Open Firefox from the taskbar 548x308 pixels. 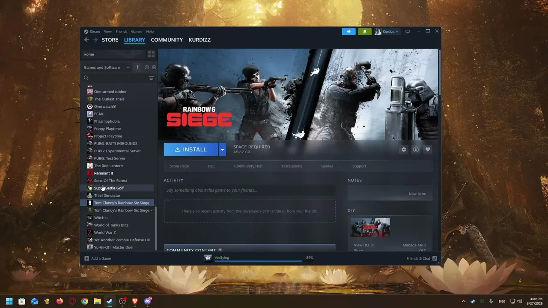point(60,301)
